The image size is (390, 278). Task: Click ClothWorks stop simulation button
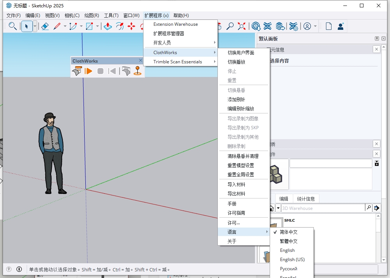click(x=100, y=71)
